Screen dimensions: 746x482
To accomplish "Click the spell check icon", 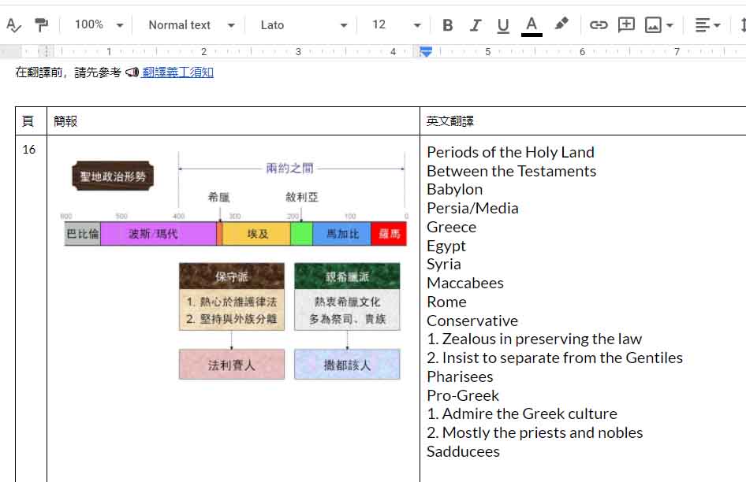I will (x=13, y=25).
